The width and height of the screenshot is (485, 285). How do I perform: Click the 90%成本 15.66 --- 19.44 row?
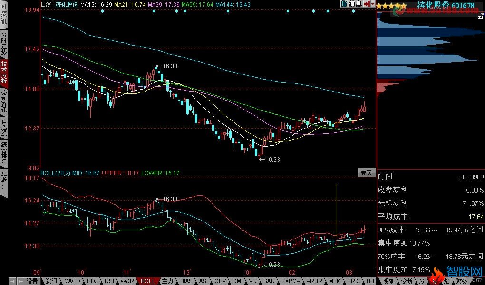click(x=431, y=230)
